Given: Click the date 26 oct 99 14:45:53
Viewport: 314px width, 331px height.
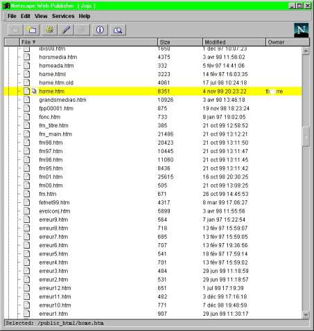Looking at the screenshot, I should coord(225,194).
